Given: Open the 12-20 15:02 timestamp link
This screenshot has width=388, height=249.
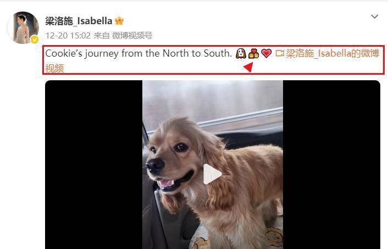Looking at the screenshot, I should coord(68,36).
